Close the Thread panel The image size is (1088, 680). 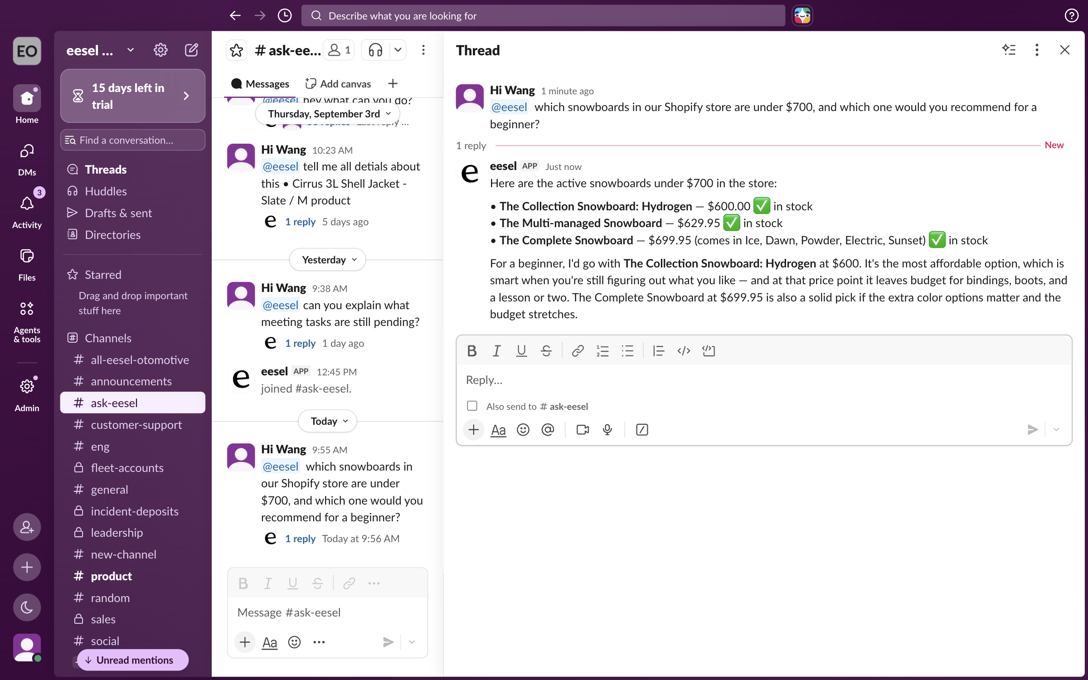[1064, 50]
